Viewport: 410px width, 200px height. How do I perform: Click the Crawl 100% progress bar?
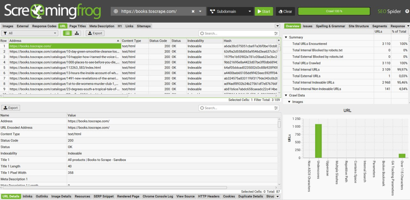tap(334, 11)
